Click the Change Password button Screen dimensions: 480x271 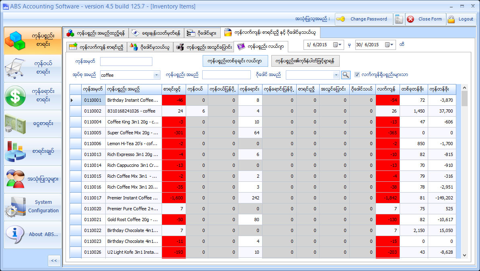[x=363, y=19]
